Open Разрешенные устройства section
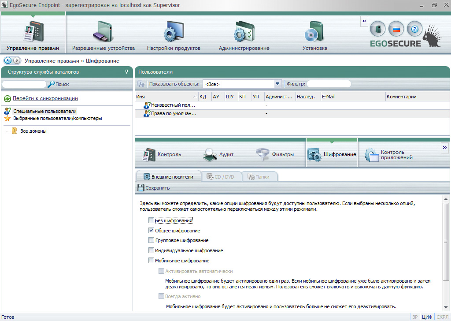The image size is (451, 321). point(103,36)
